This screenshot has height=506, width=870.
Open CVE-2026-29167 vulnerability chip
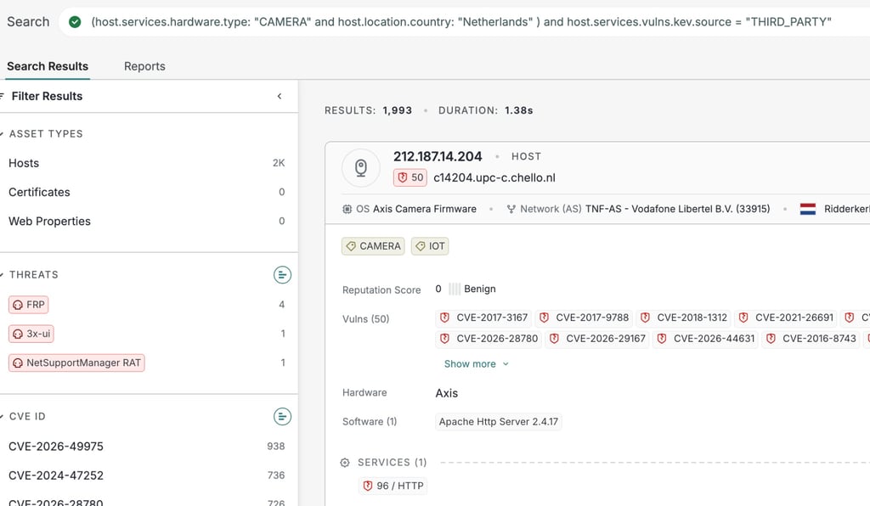[597, 339]
